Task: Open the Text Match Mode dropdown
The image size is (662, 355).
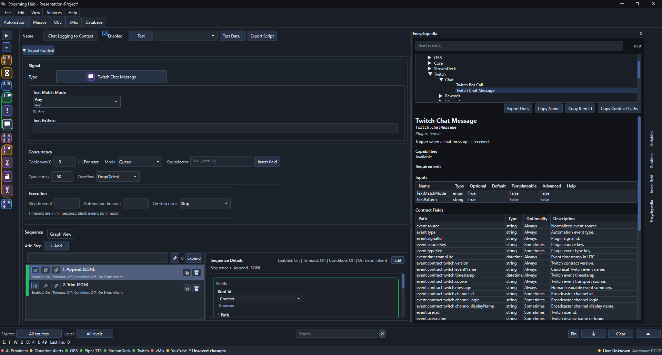Action: pyautogui.click(x=77, y=101)
